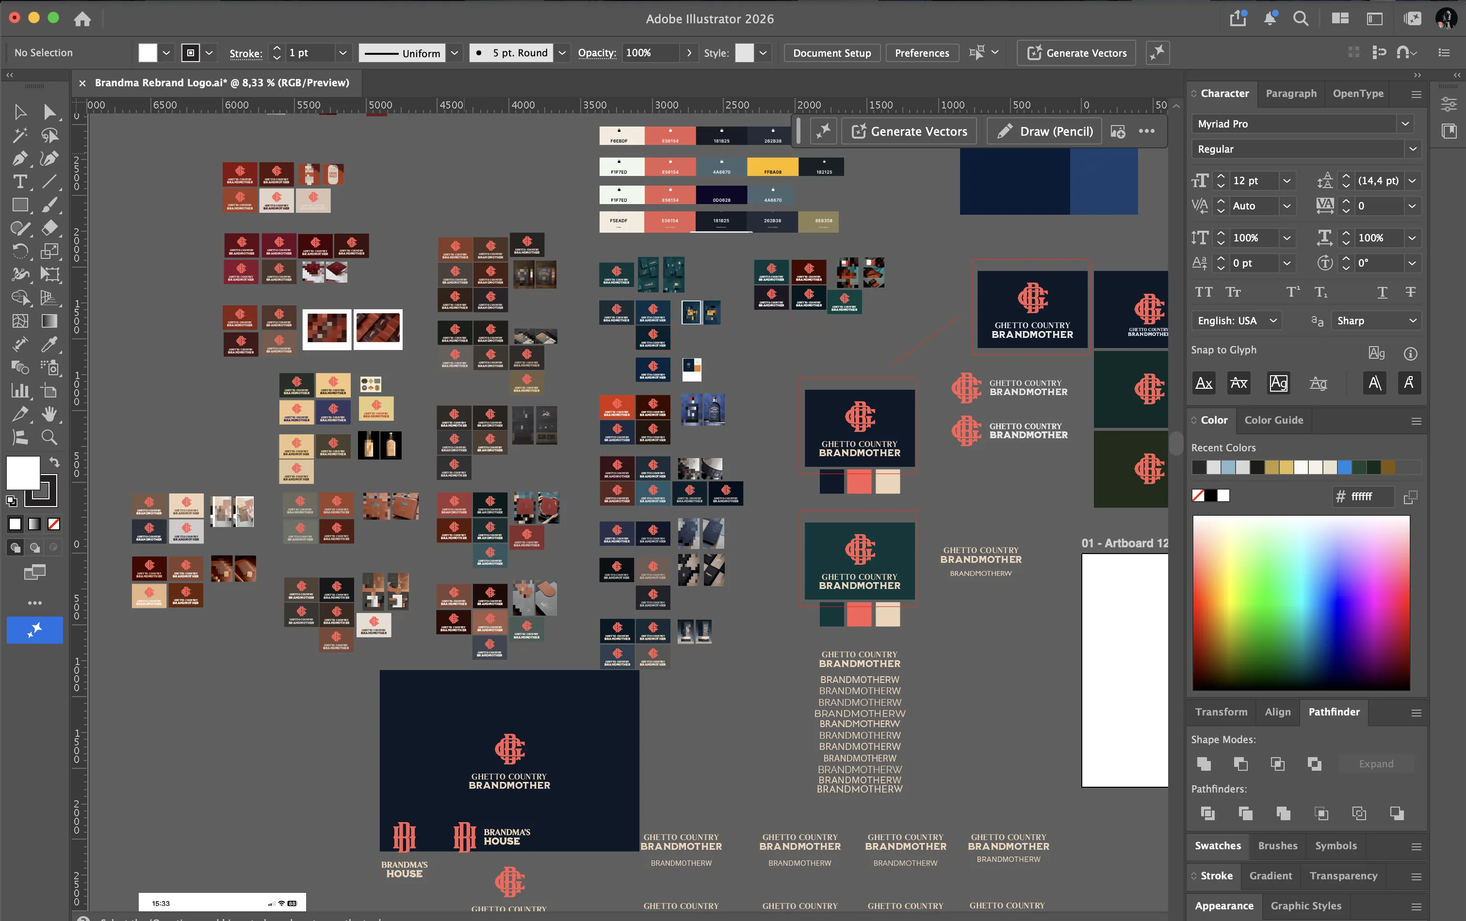Select the Zoom tool
The width and height of the screenshot is (1466, 921).
pyautogui.click(x=50, y=437)
